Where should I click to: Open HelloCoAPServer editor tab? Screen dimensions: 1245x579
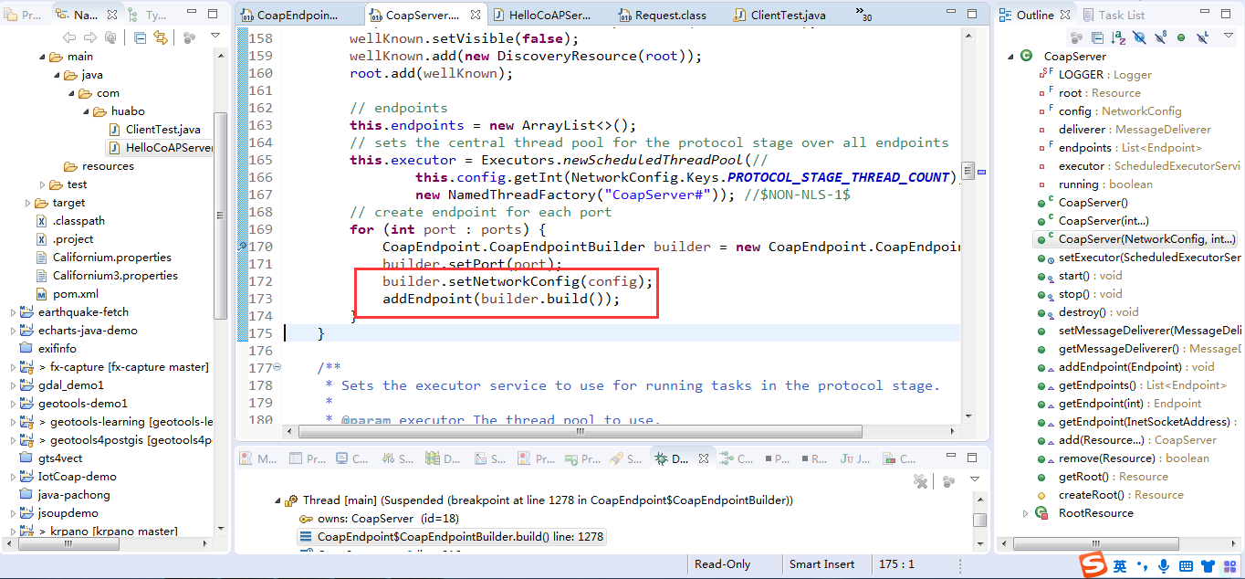click(542, 15)
